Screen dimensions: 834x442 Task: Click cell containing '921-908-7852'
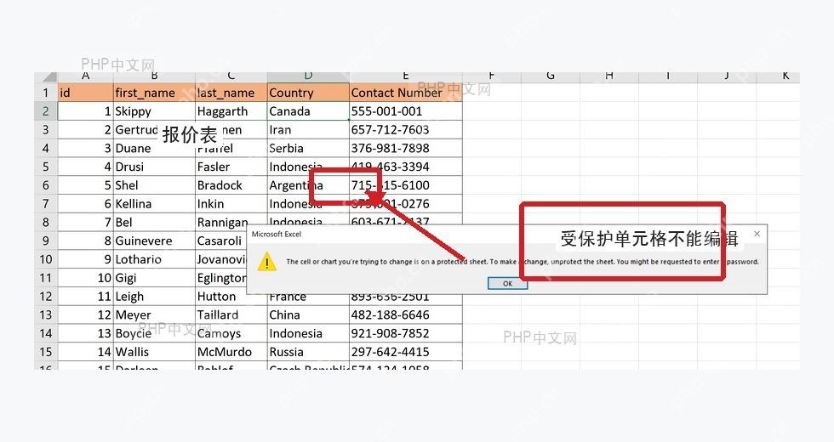tap(406, 333)
